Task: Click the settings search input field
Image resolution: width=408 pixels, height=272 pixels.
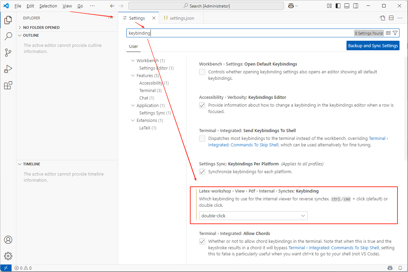Action: coord(238,33)
